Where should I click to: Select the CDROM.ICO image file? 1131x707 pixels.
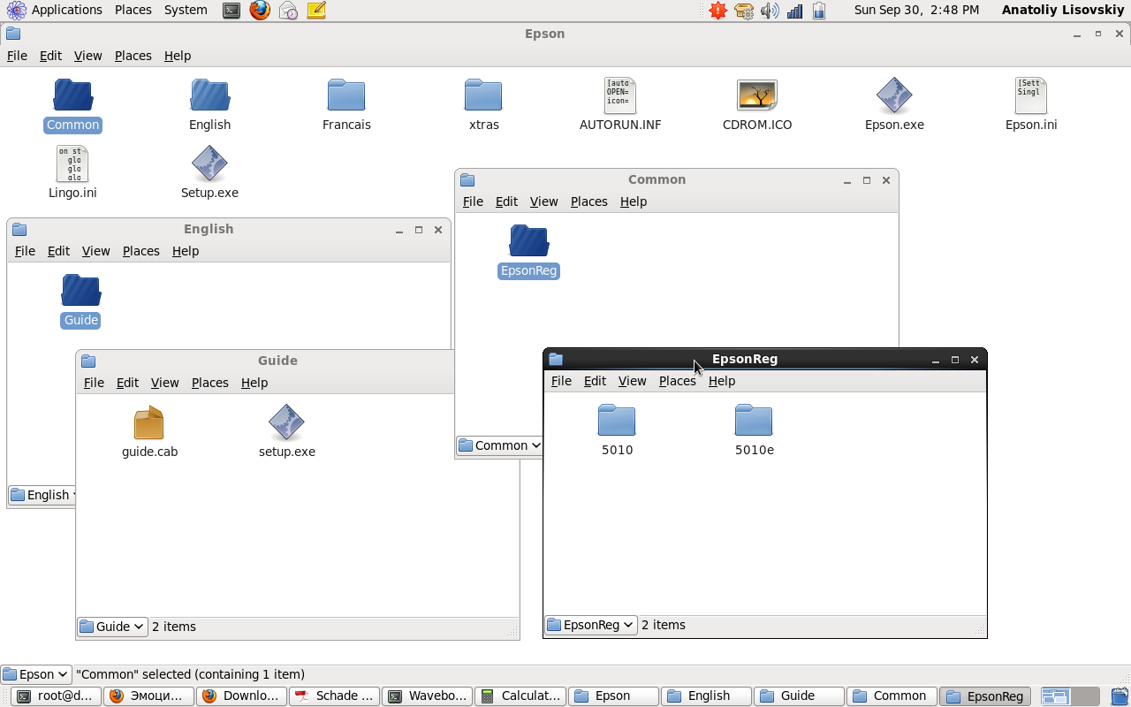click(757, 95)
